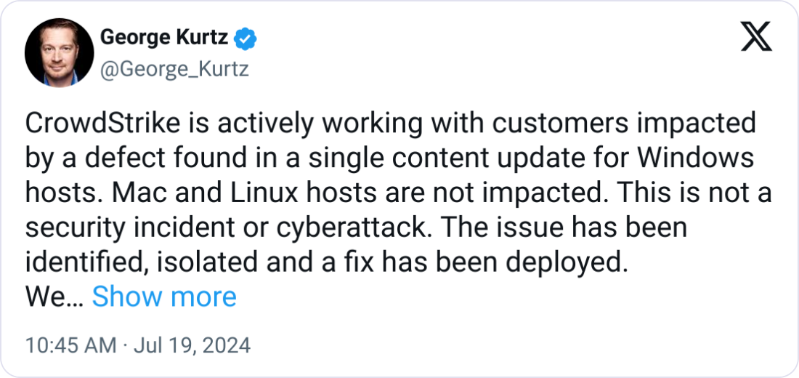Open the George Kurtz display name
799x378 pixels.
[x=163, y=37]
